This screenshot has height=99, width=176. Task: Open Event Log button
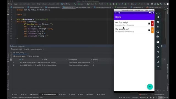point(143,95)
